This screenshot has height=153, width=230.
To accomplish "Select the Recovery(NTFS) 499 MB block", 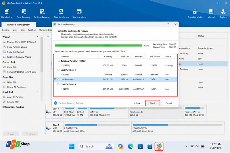I will (195, 112).
